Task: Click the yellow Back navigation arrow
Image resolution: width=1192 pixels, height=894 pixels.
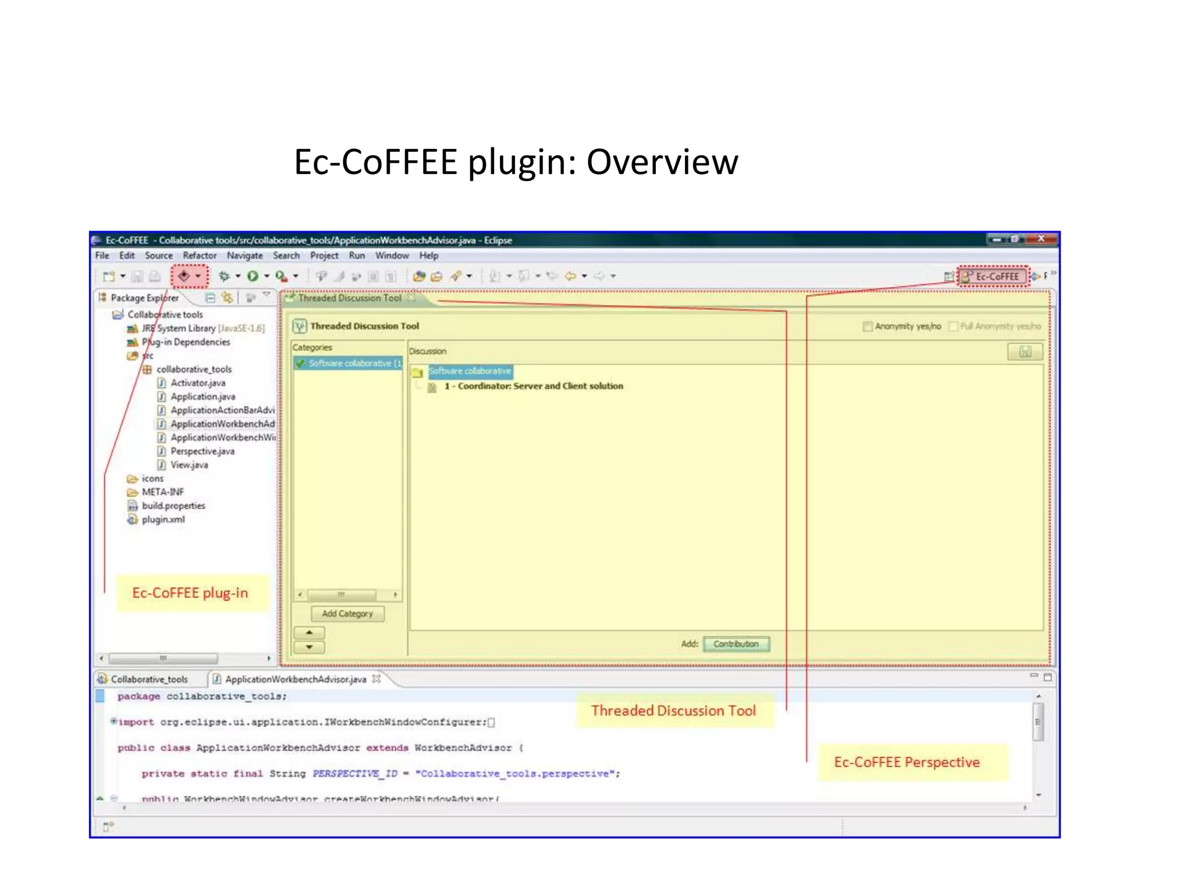Action: [x=570, y=276]
